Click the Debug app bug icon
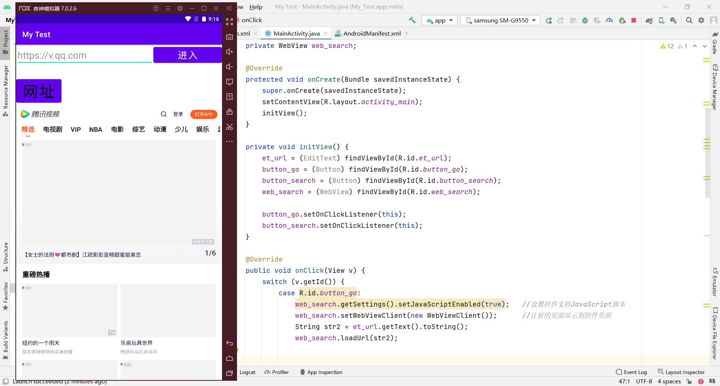This screenshot has height=386, width=720. 585,21
